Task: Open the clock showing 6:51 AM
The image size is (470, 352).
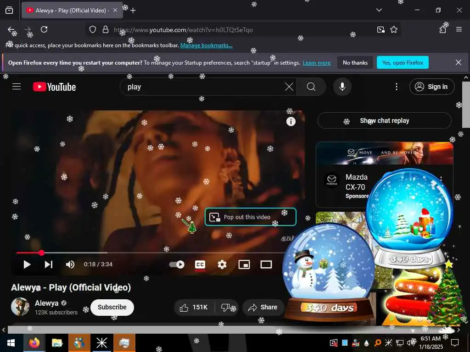Action: [x=431, y=343]
